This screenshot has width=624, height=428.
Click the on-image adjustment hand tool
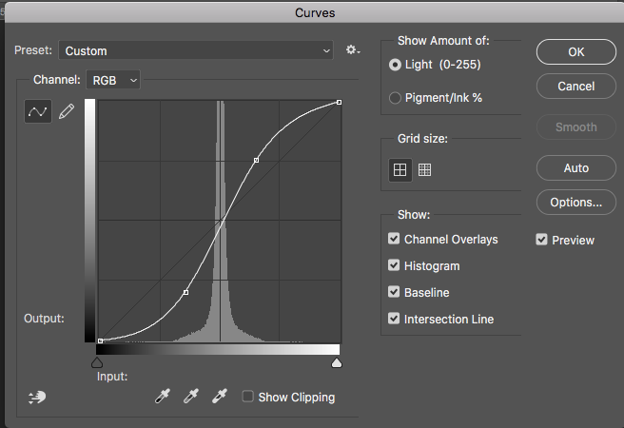pyautogui.click(x=38, y=398)
